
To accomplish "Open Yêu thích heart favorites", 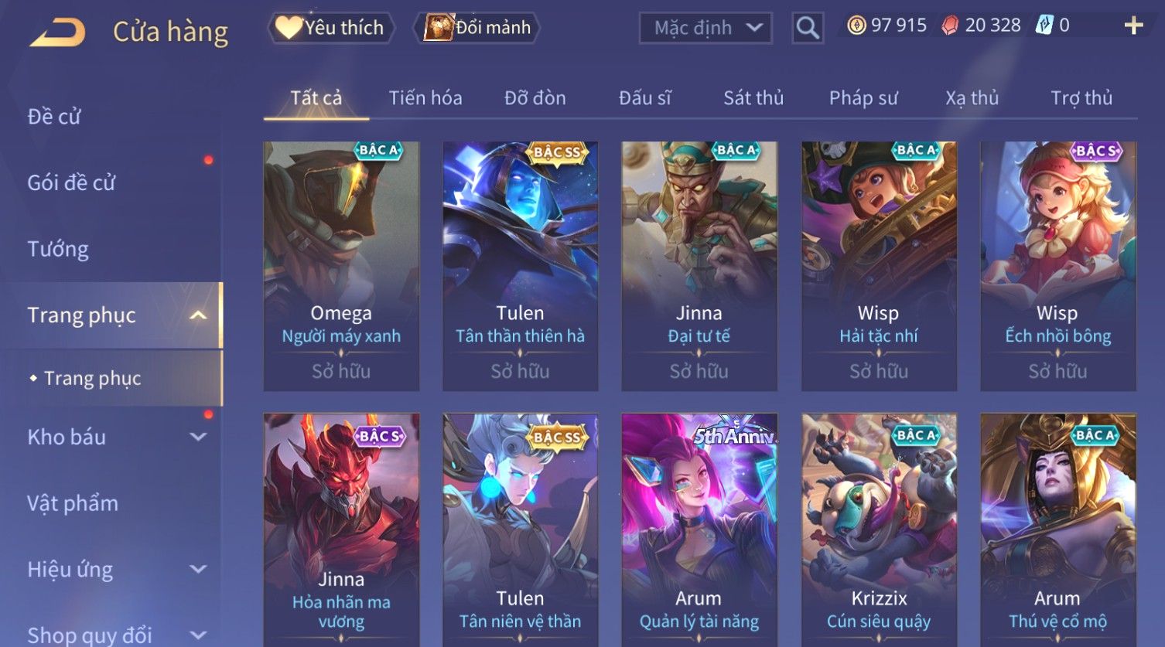I will (x=331, y=28).
